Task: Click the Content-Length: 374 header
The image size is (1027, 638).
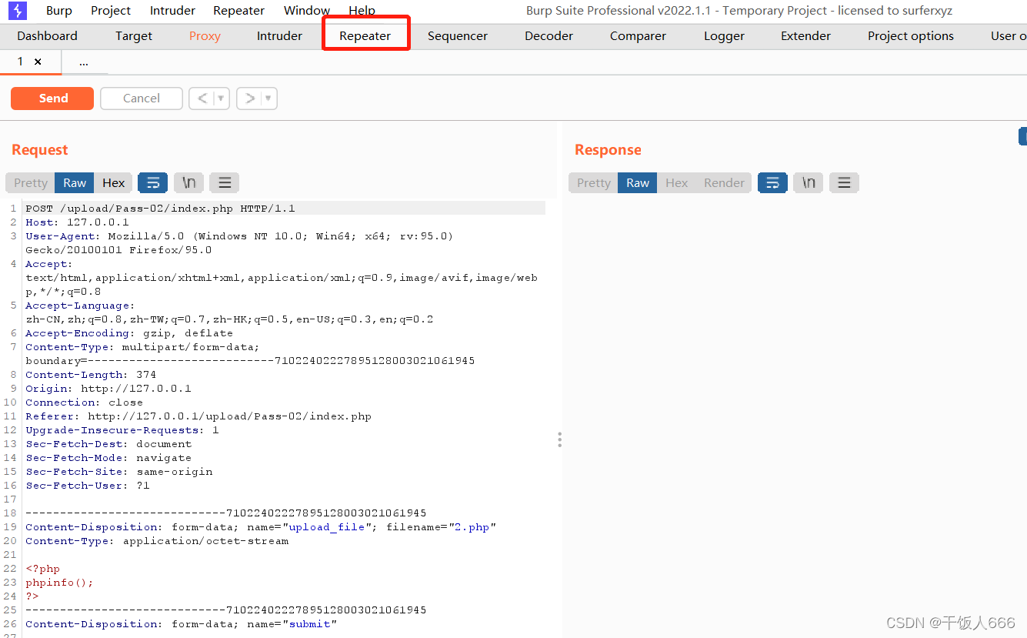Action: [91, 375]
